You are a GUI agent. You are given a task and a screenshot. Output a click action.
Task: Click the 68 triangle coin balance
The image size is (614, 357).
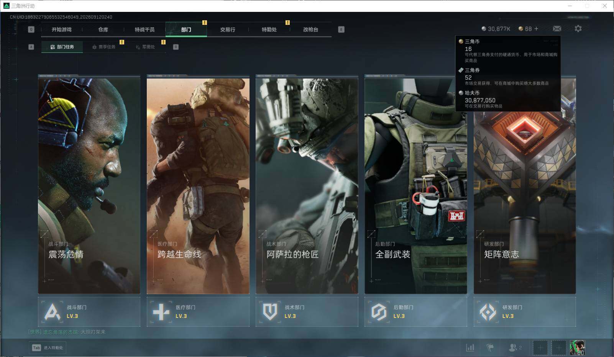[x=525, y=29]
